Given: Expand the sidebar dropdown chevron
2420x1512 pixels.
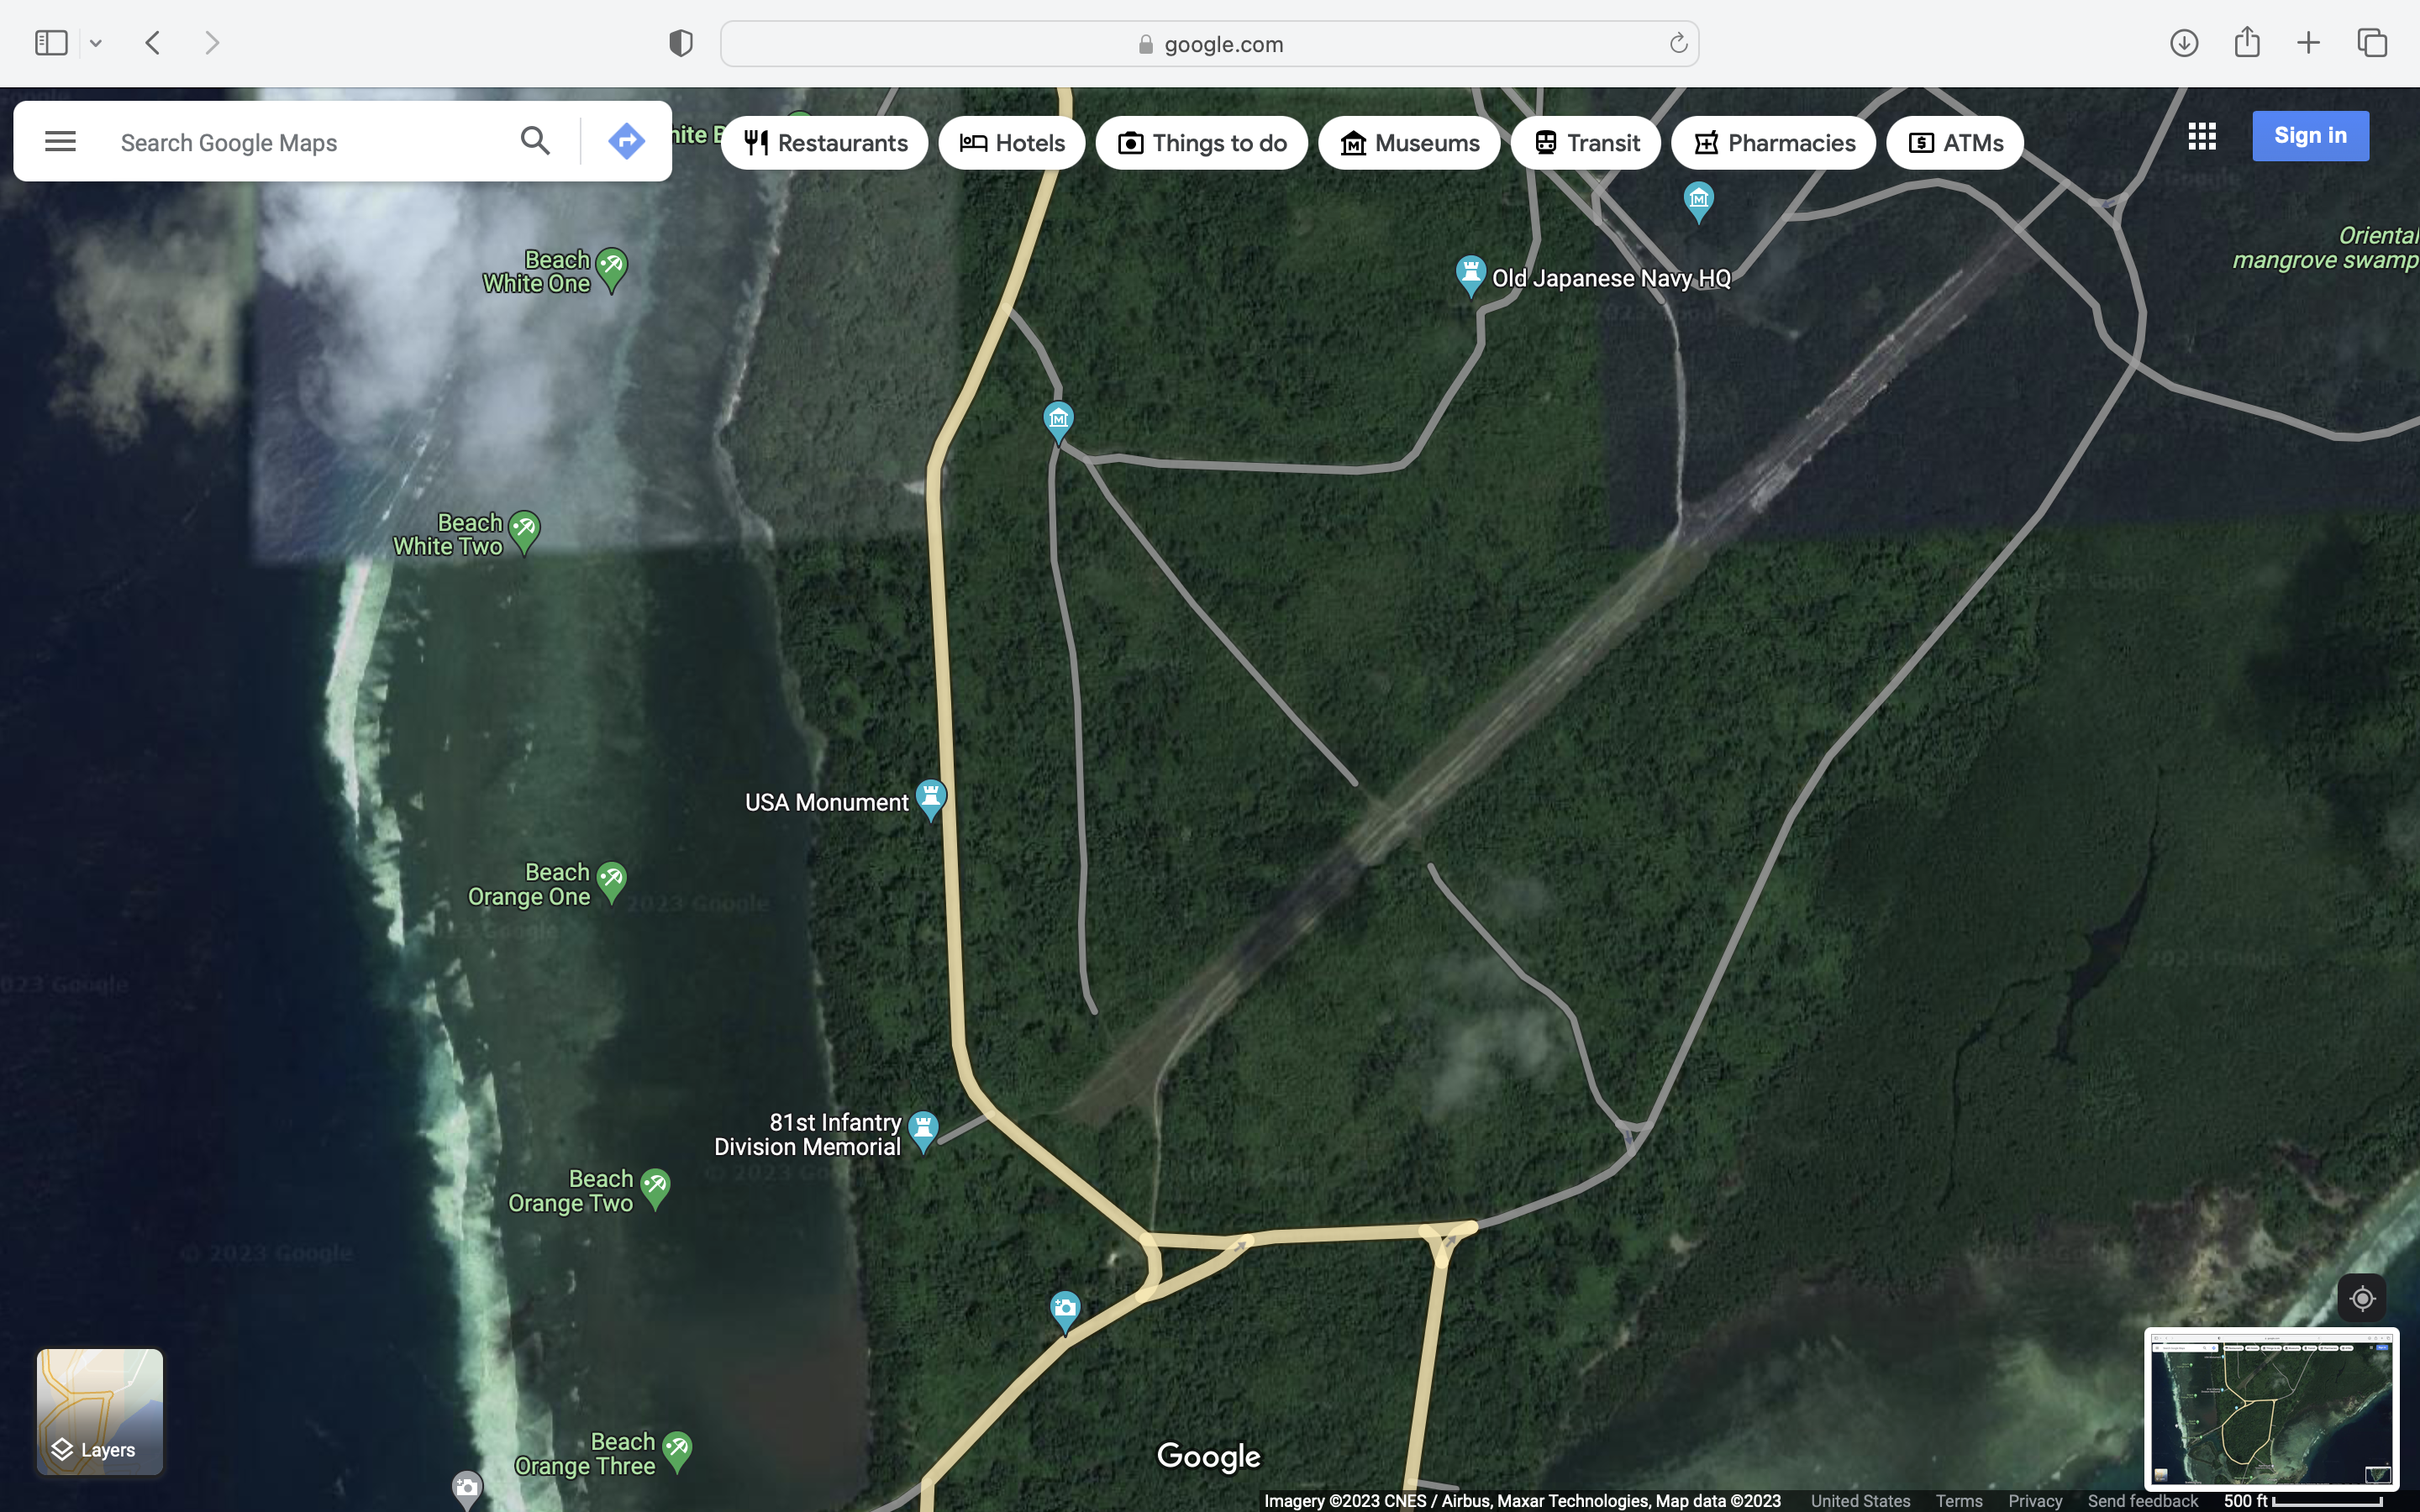Looking at the screenshot, I should pos(96,43).
